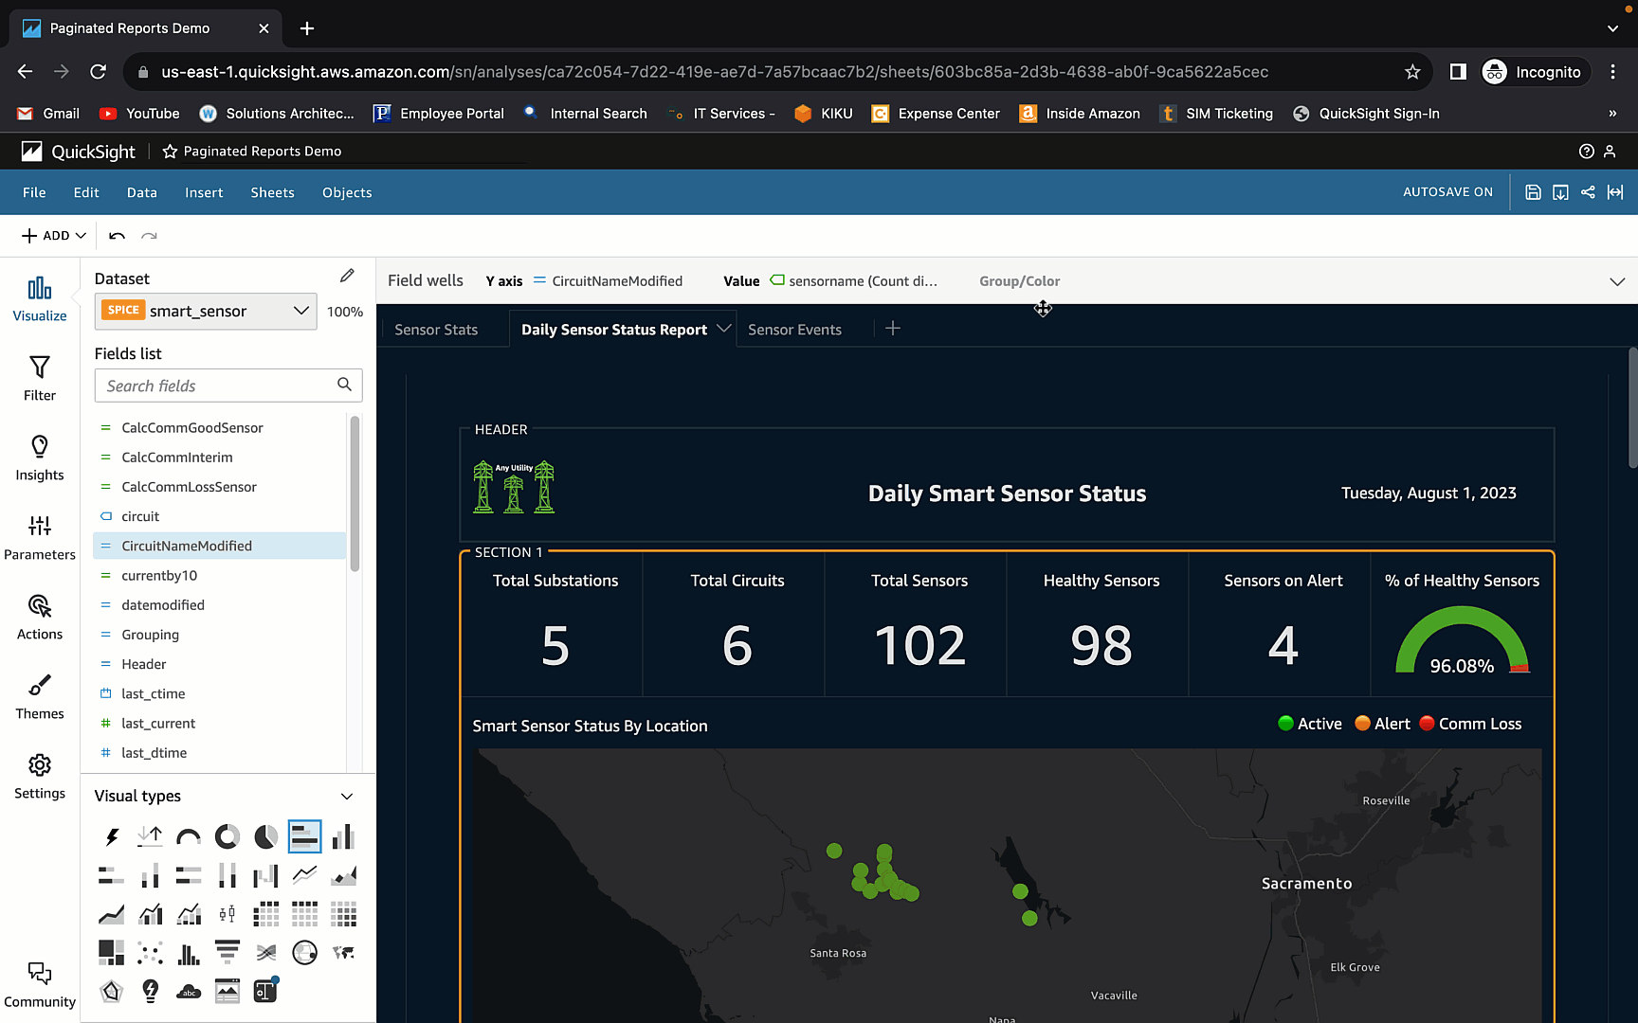This screenshot has height=1023, width=1638.
Task: Open the Daily Sensor Status Report tab dropdown
Action: point(724,329)
